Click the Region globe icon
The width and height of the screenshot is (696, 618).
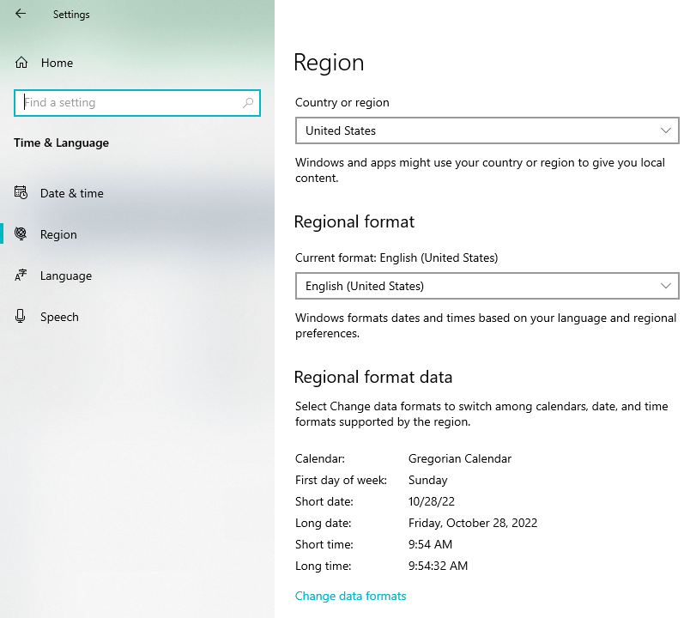[21, 234]
